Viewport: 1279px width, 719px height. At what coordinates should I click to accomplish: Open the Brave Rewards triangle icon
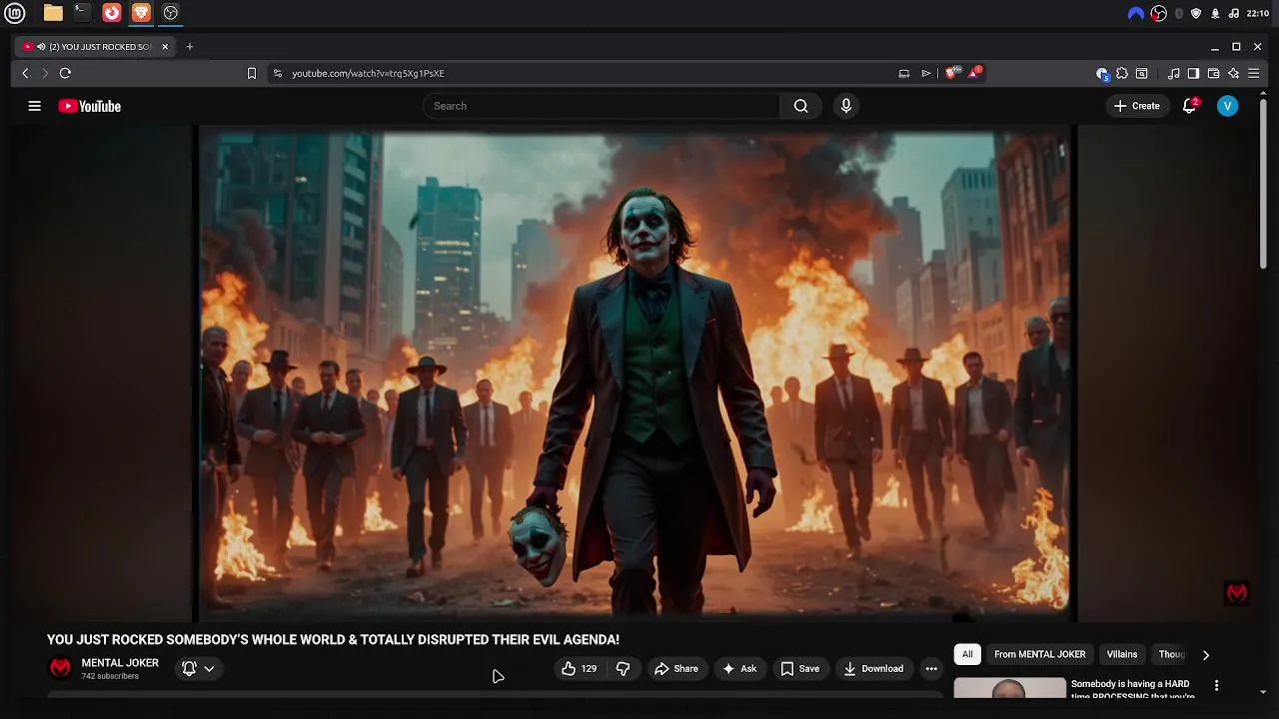click(974, 73)
